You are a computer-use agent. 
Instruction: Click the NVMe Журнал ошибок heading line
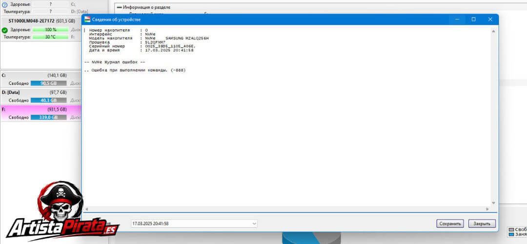pyautogui.click(x=115, y=62)
